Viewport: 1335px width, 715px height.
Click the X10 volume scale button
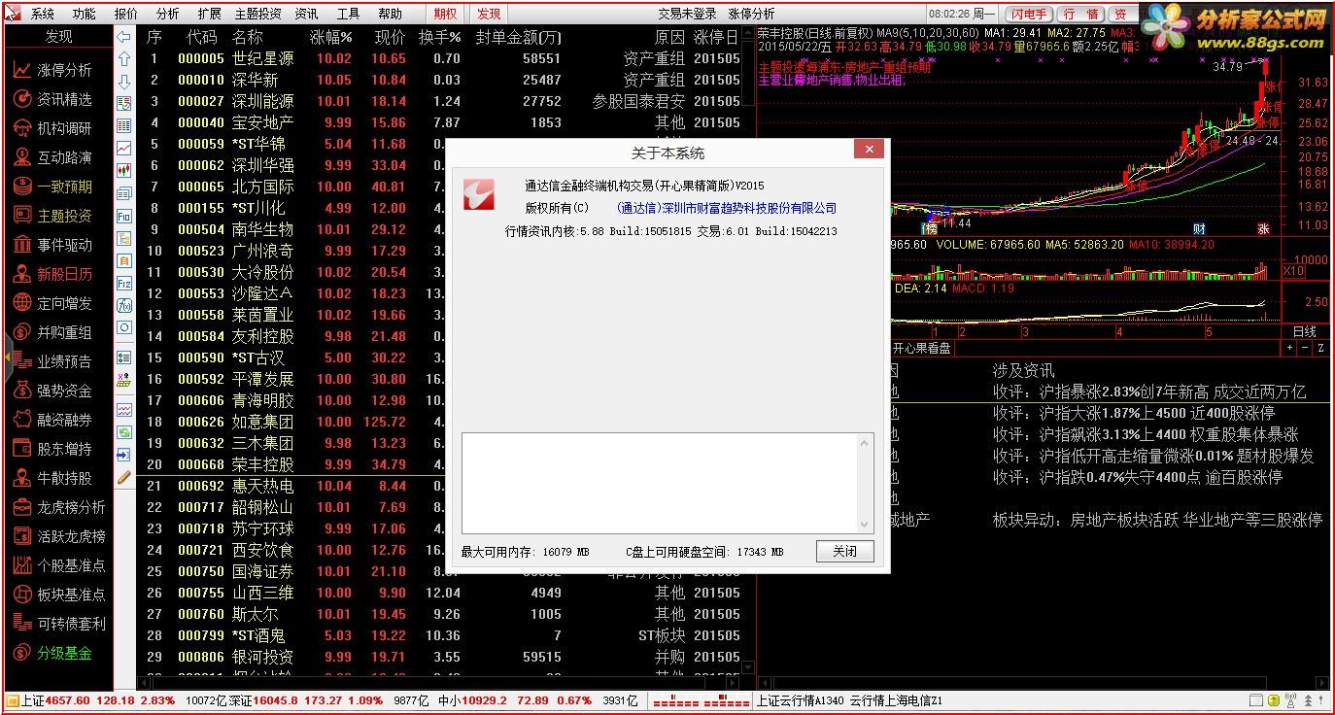click(1293, 271)
